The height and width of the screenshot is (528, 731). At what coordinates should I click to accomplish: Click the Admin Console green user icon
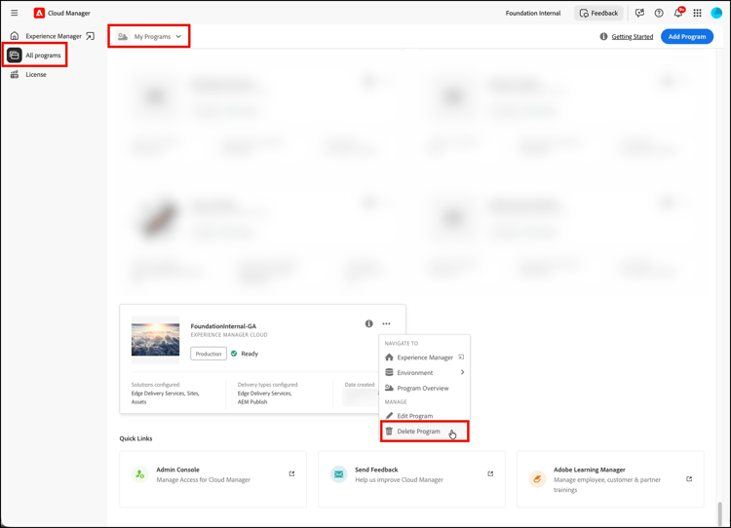click(139, 474)
